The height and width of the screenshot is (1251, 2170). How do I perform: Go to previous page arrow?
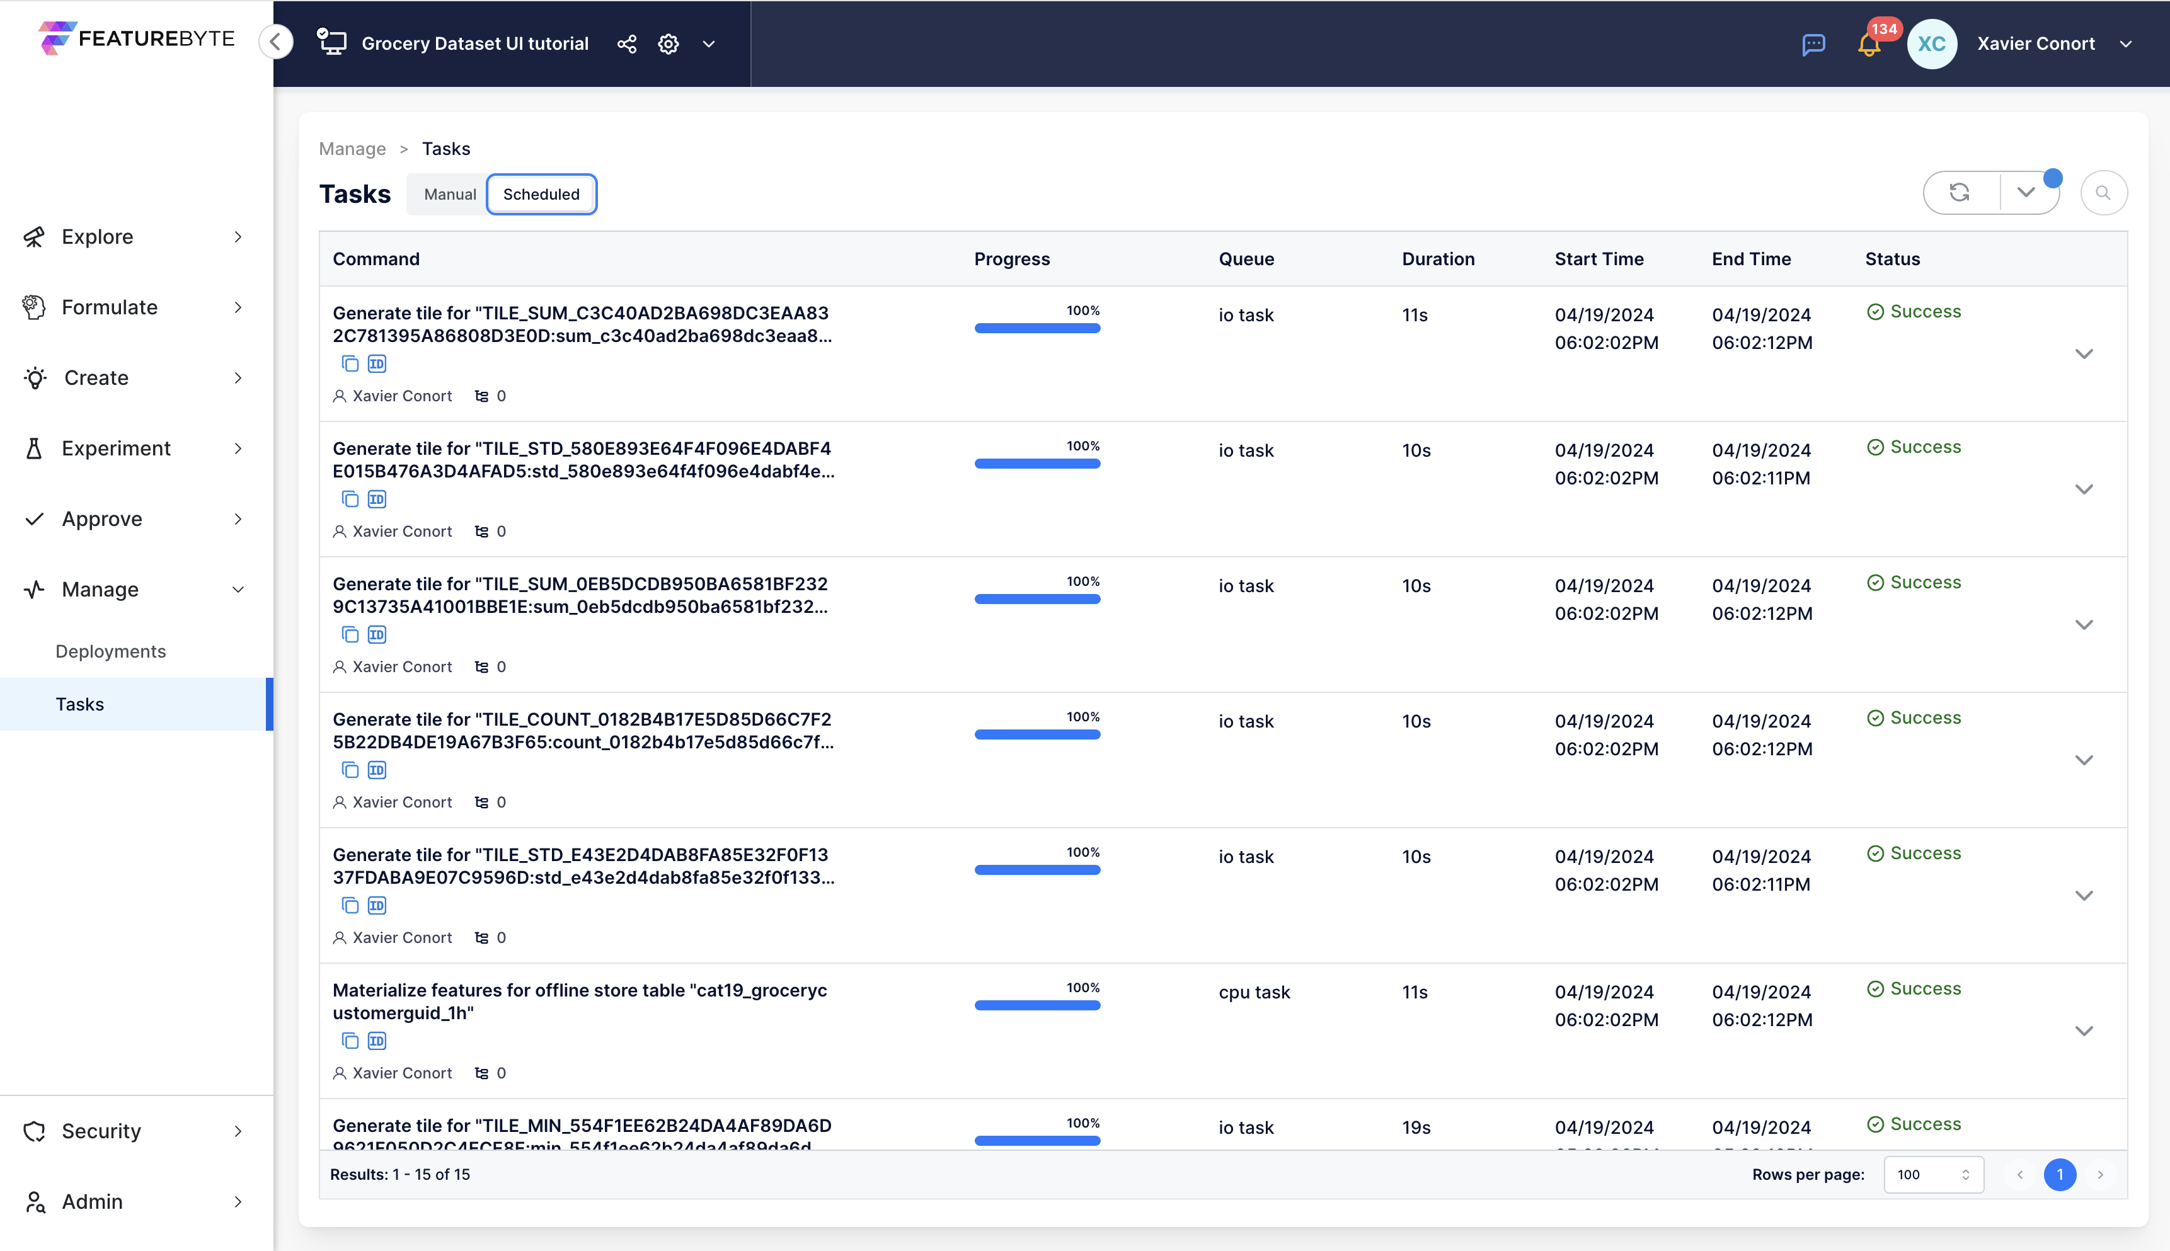click(2019, 1175)
